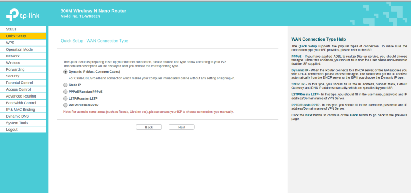411x193 pixels.
Task: Expand the Forwarding menu section
Action: 15,69
